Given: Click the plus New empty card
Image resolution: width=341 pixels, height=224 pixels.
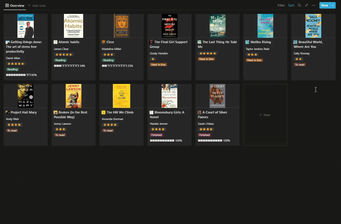Looking at the screenshot, I should tap(265, 115).
